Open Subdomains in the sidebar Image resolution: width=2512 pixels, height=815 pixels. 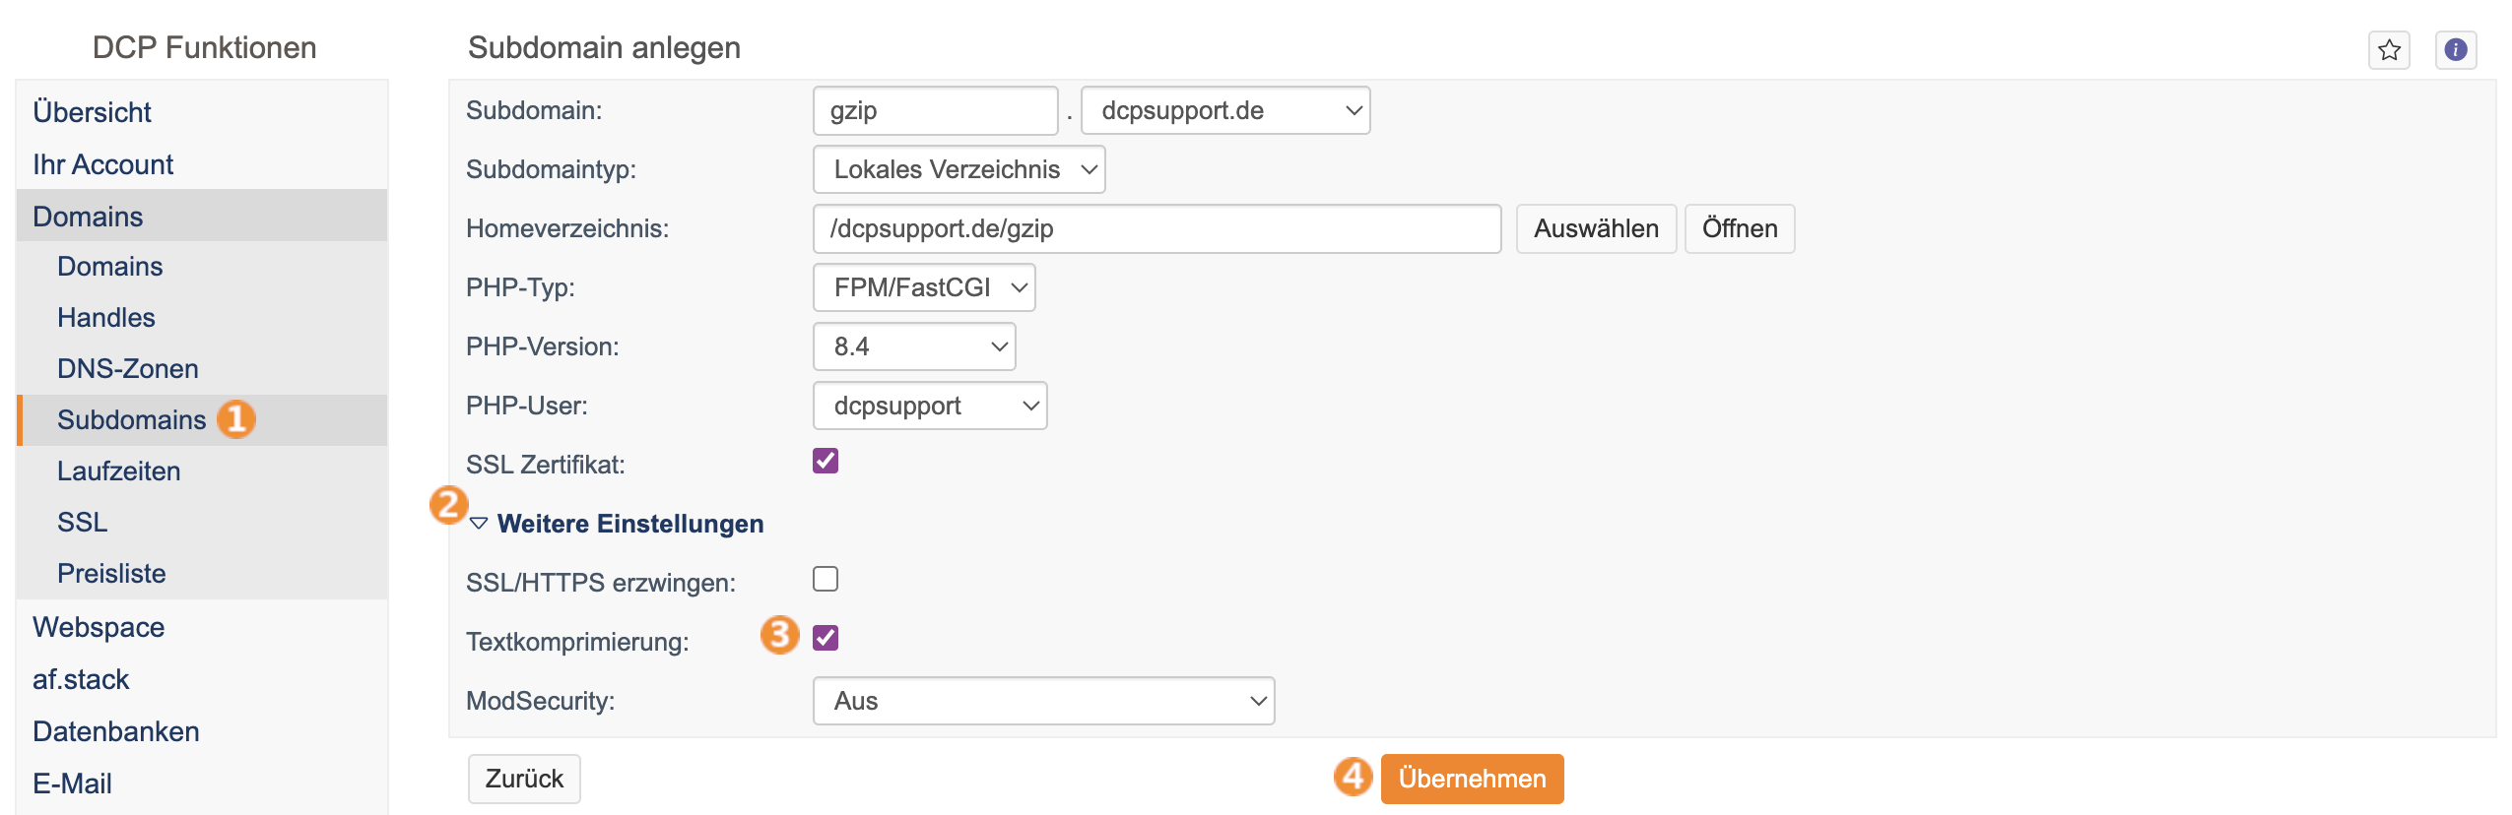pyautogui.click(x=132, y=420)
